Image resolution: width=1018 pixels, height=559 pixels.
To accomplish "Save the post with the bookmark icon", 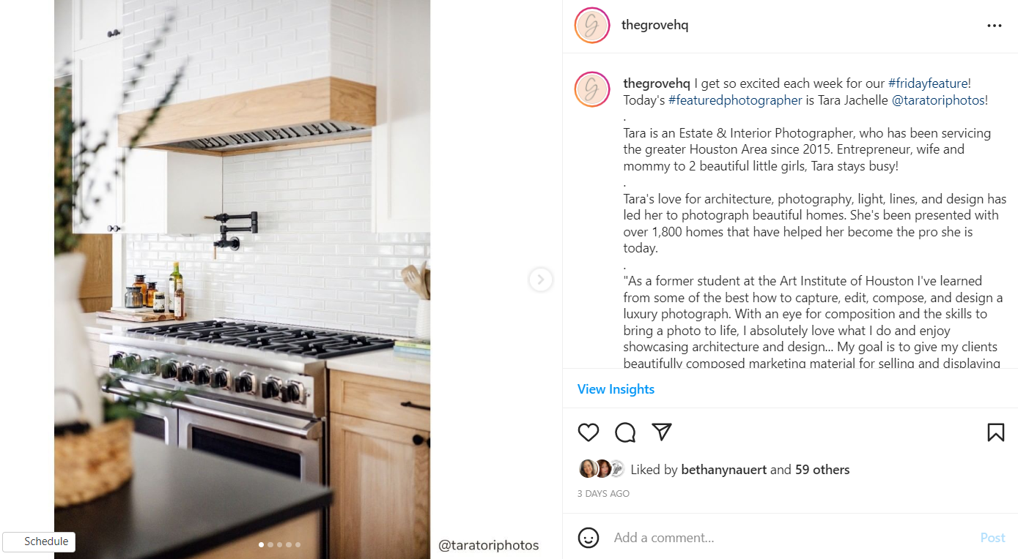I will (x=995, y=432).
